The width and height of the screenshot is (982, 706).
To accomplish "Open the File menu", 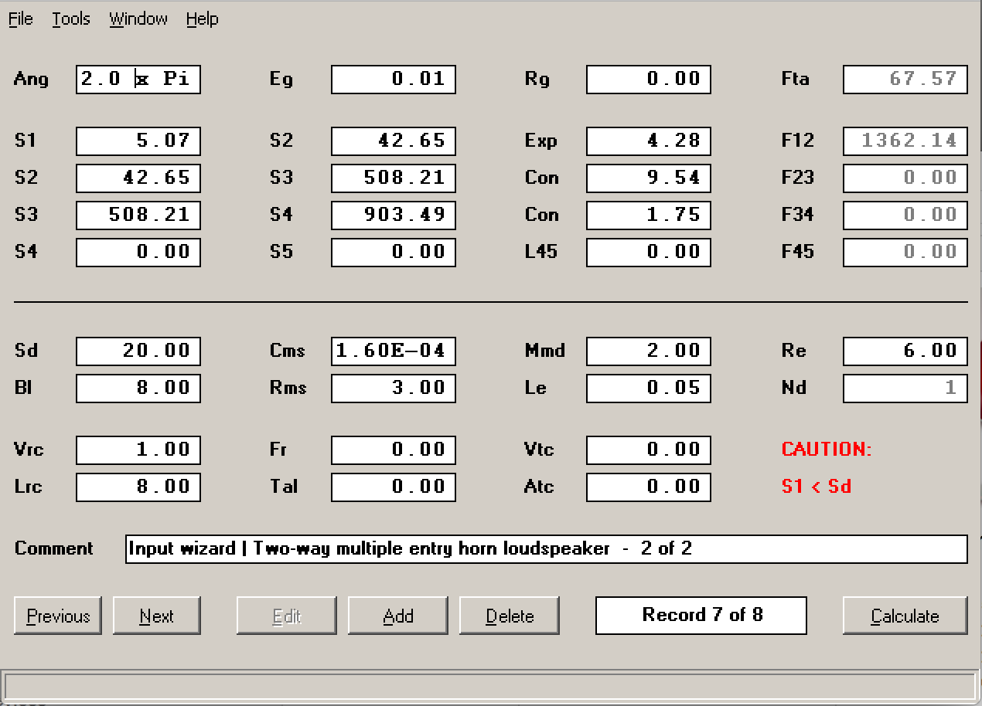I will (x=21, y=19).
